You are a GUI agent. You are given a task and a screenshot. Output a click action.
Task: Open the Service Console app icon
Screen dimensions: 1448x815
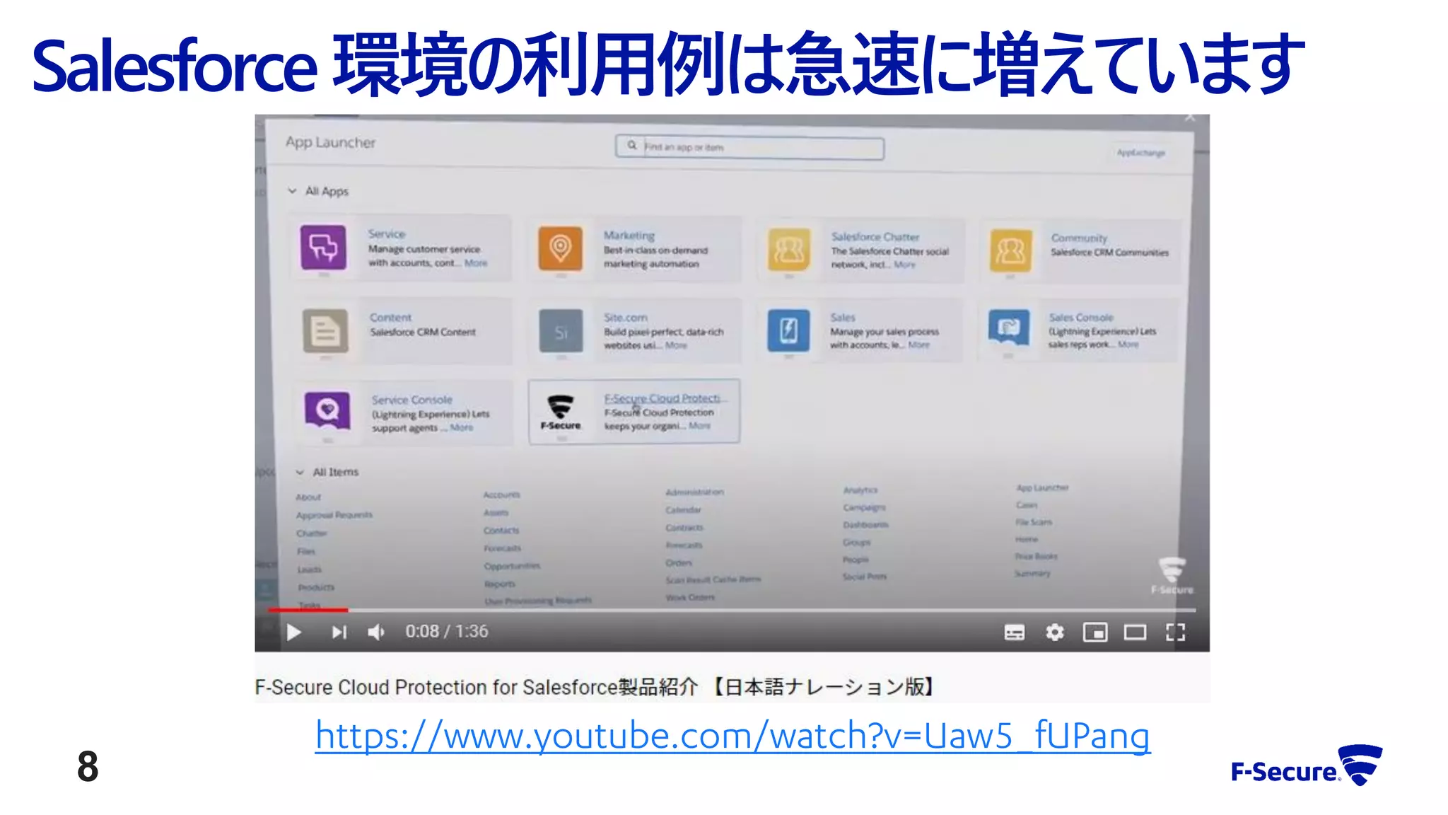[x=327, y=411]
